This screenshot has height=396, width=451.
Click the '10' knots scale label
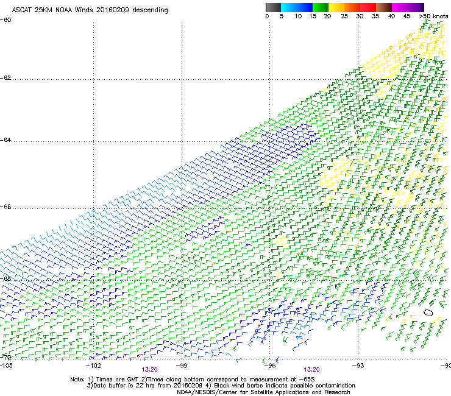point(298,16)
